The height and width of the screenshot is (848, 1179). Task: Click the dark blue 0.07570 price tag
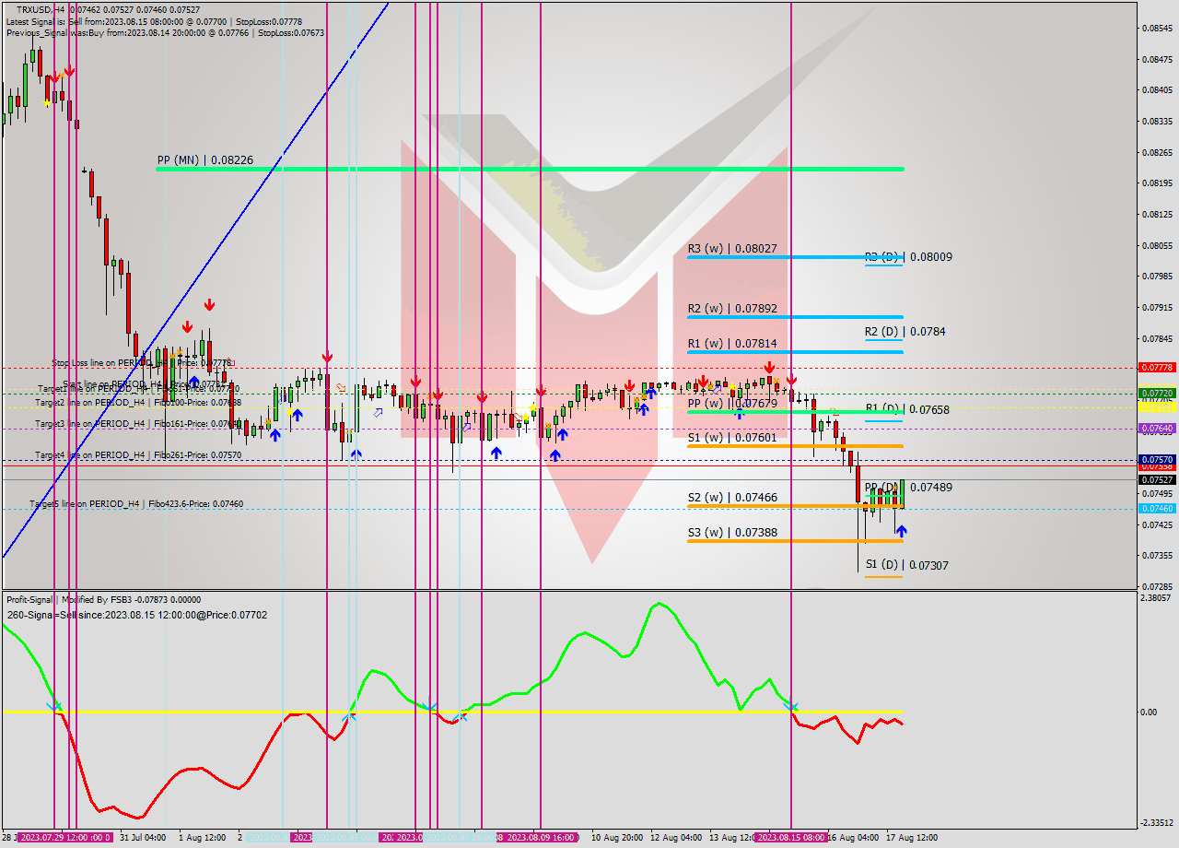click(x=1157, y=459)
